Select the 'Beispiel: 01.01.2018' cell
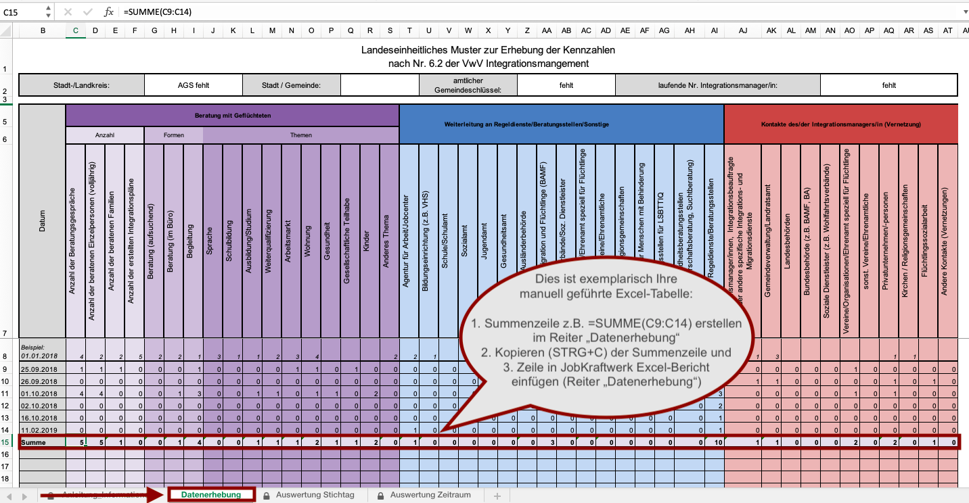The height and width of the screenshot is (503, 969). click(x=42, y=351)
